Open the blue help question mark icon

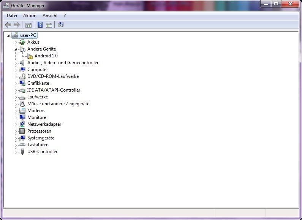[x=40, y=25]
